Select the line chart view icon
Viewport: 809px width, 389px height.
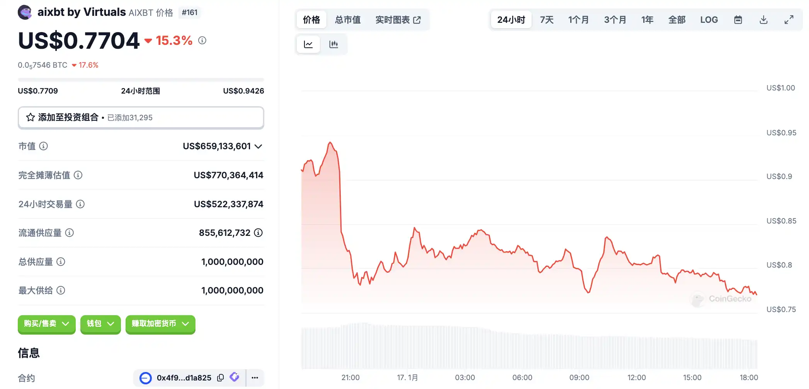[x=308, y=44]
